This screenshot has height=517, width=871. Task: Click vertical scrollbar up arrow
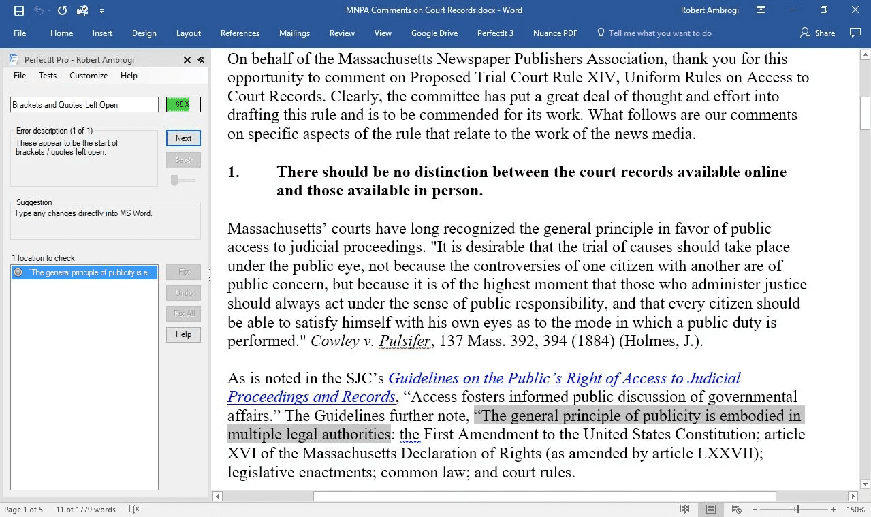pyautogui.click(x=865, y=54)
